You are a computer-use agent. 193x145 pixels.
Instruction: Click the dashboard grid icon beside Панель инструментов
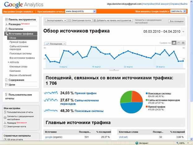tap(6, 20)
